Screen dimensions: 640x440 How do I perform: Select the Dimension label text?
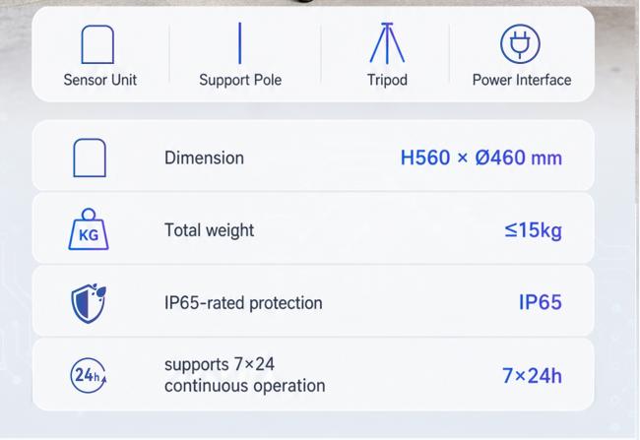click(204, 157)
